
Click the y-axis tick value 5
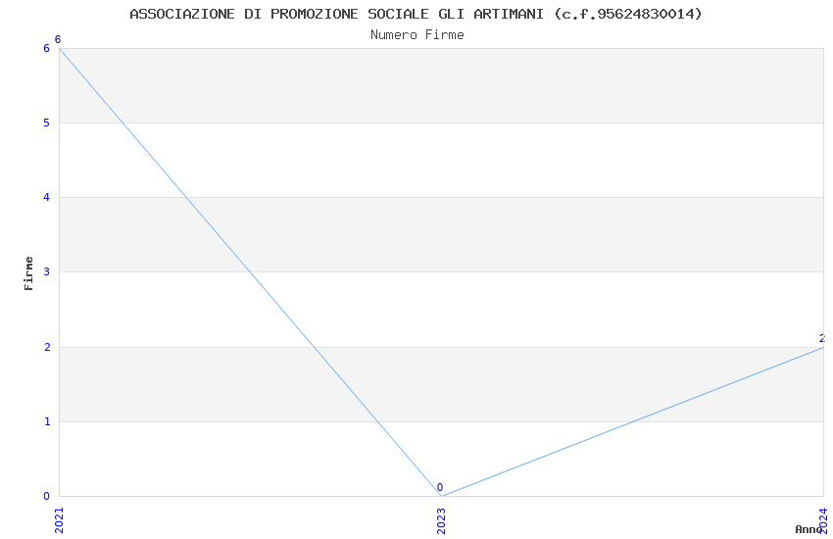tap(47, 122)
